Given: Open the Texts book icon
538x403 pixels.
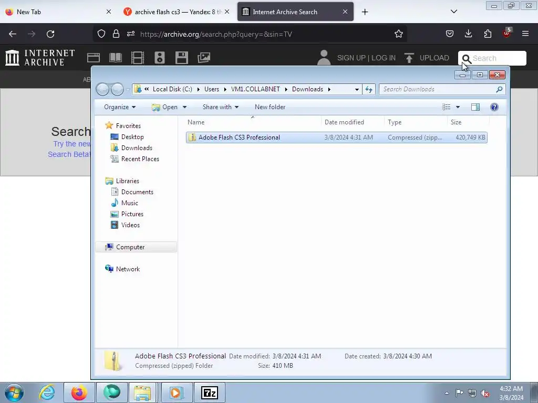Looking at the screenshot, I should (x=115, y=58).
